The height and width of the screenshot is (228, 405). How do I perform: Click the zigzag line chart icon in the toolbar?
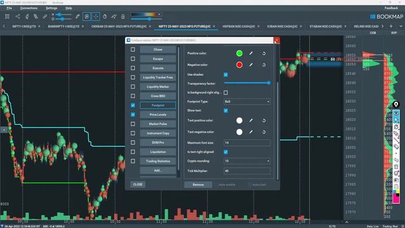(114, 16)
